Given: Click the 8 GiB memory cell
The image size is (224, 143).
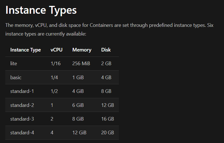Looking at the screenshot, I should point(78,119).
